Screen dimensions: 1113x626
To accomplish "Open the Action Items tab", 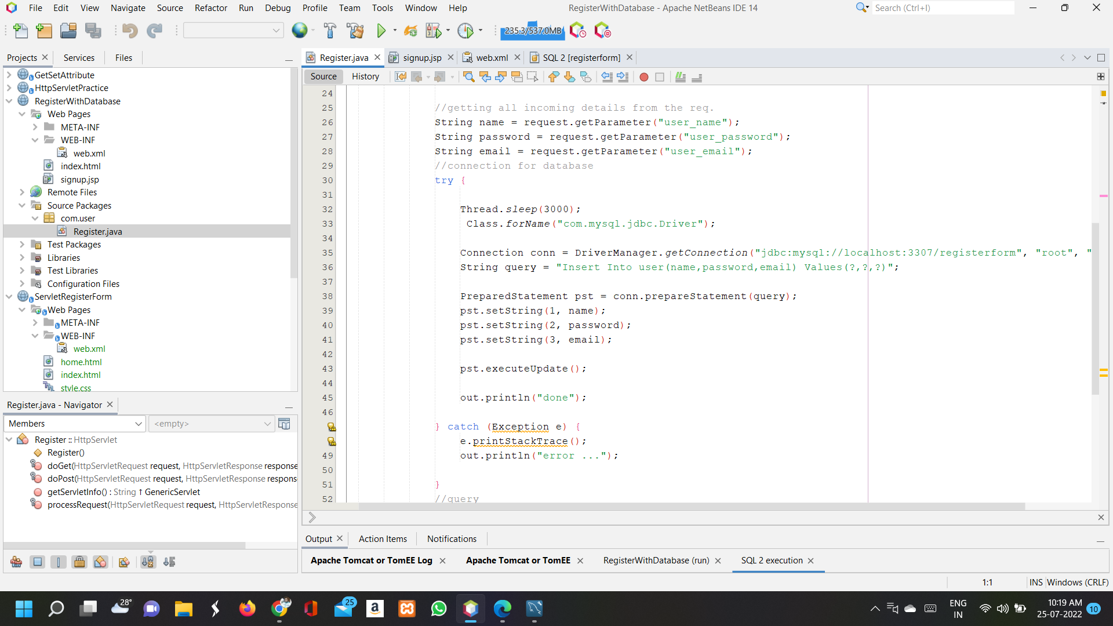I will [x=383, y=539].
